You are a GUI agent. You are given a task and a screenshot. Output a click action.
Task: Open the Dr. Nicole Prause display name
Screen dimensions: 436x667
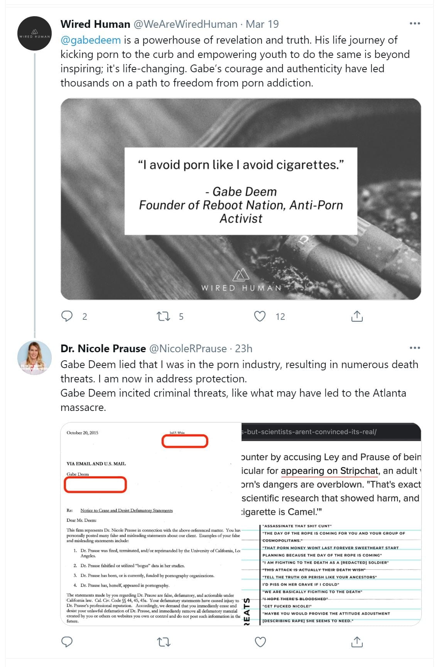tap(103, 348)
